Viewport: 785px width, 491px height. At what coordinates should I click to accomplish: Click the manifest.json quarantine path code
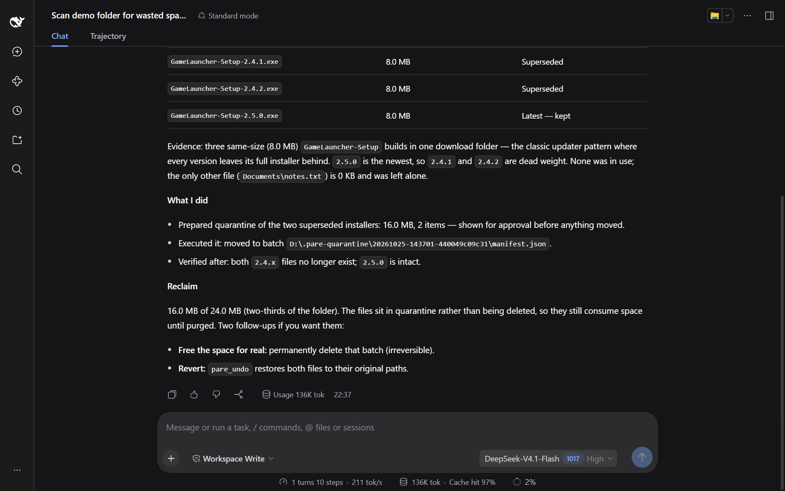[x=417, y=244]
